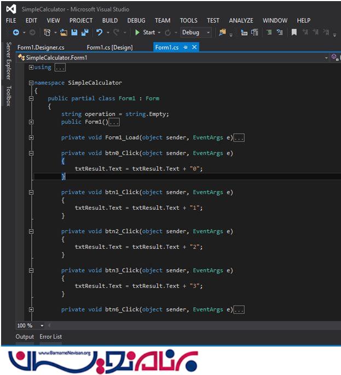Expand the Form1_Load method
Viewport: 341px width, 375px height.
[31, 138]
